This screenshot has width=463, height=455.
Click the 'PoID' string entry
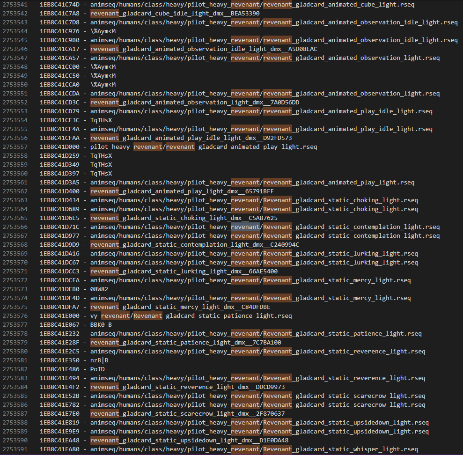point(97,369)
